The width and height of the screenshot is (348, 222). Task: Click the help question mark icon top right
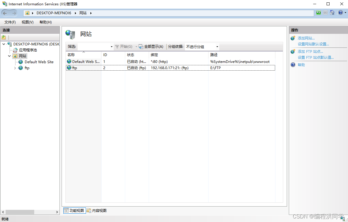pos(340,13)
